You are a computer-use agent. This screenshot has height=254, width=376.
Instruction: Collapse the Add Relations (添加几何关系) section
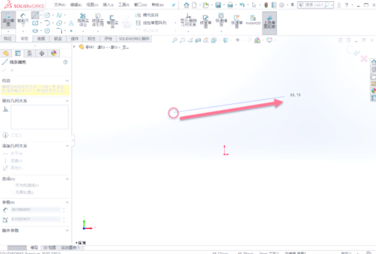click(x=67, y=146)
